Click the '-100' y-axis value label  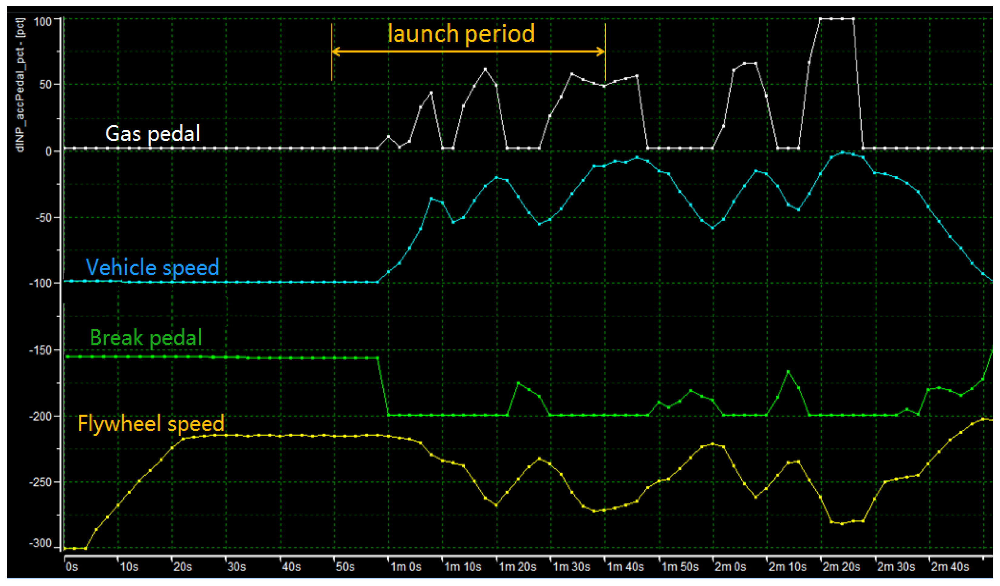(x=41, y=284)
